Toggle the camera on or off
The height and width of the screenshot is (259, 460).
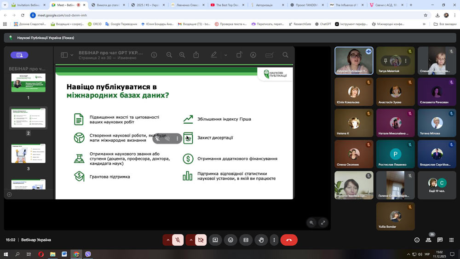point(201,240)
